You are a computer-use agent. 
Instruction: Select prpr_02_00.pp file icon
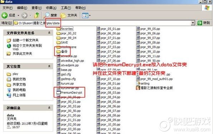(58, 124)
